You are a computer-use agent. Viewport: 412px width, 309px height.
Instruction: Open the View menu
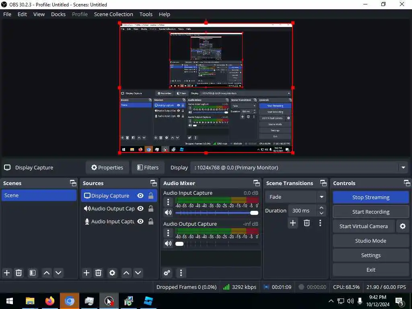[x=39, y=14]
